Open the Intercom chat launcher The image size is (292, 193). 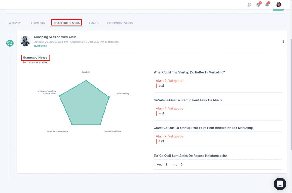pyautogui.click(x=280, y=184)
